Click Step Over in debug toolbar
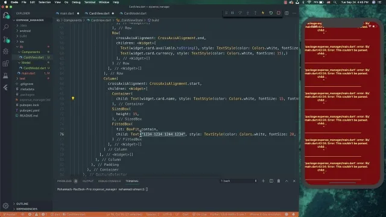Viewport: 386px width, 217px height. (x=240, y=13)
